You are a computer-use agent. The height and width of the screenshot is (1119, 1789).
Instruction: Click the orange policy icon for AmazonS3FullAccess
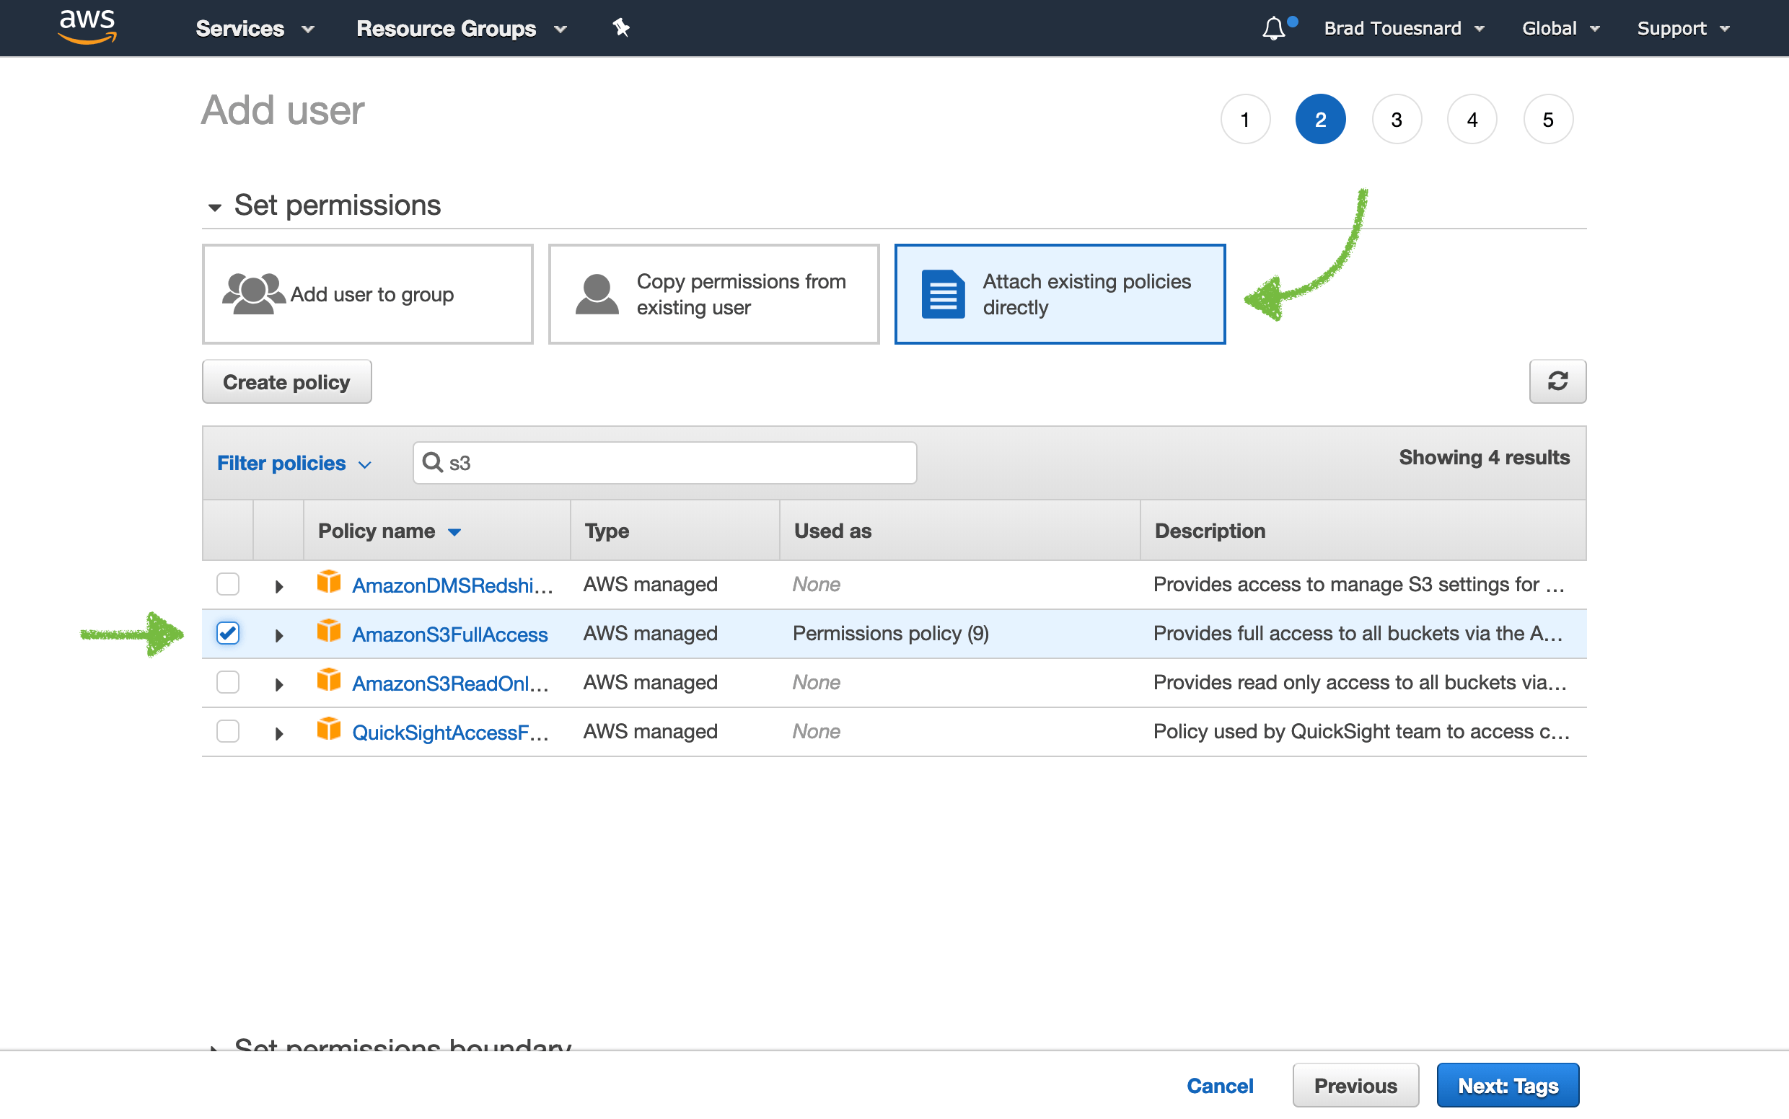[329, 632]
